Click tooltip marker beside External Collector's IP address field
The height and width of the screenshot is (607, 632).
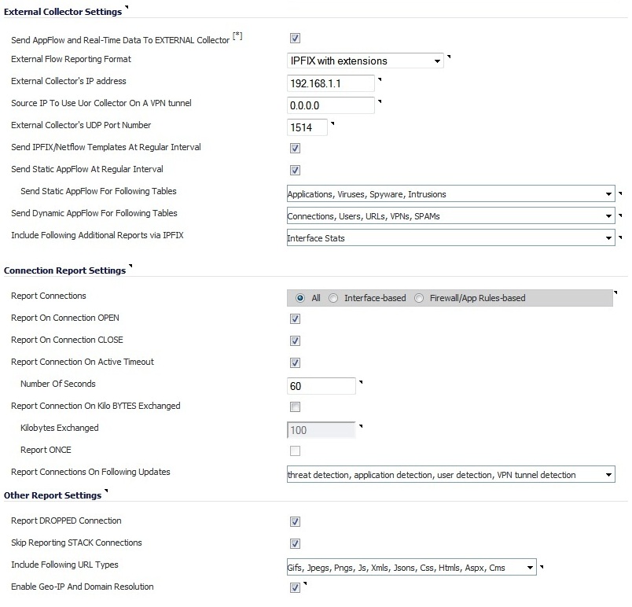(x=380, y=79)
